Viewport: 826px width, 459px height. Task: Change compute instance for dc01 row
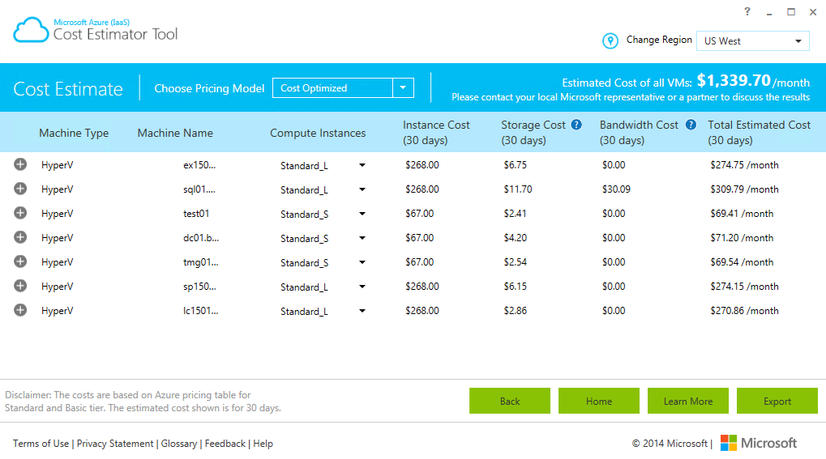(x=362, y=238)
